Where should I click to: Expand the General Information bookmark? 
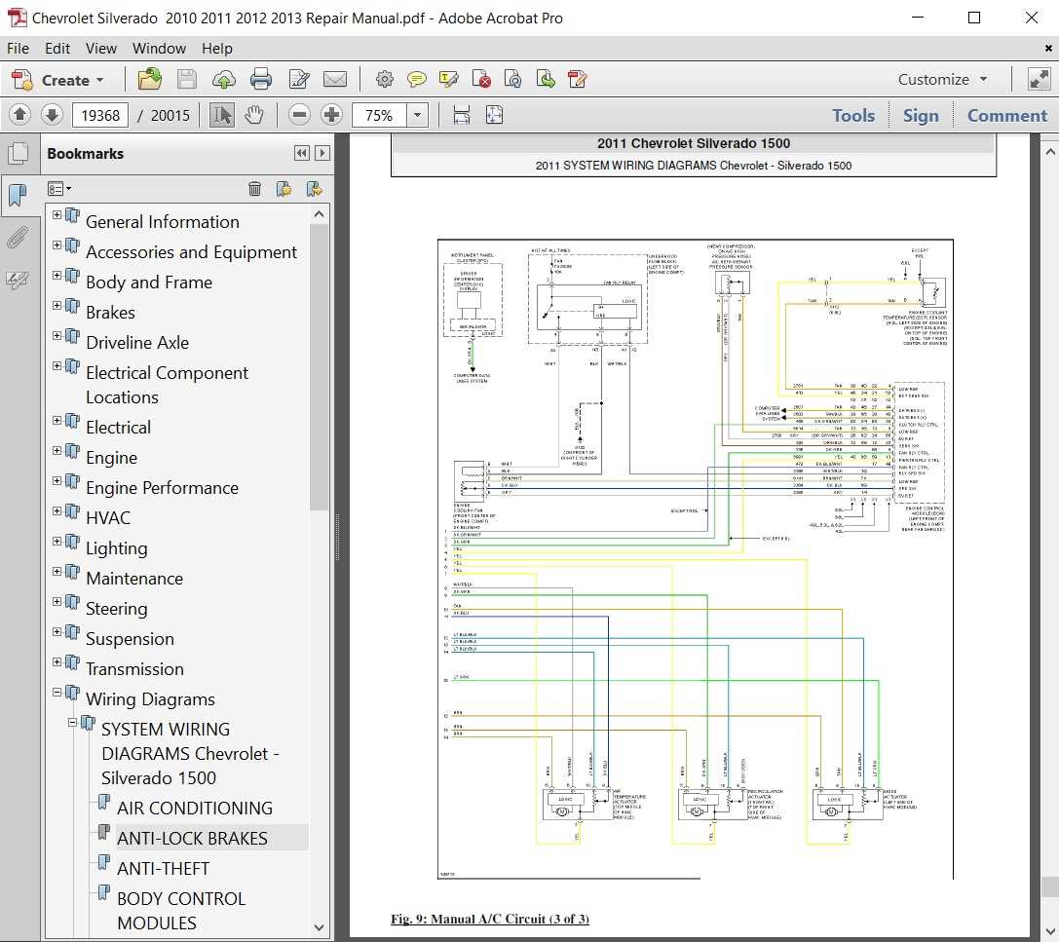(x=57, y=215)
